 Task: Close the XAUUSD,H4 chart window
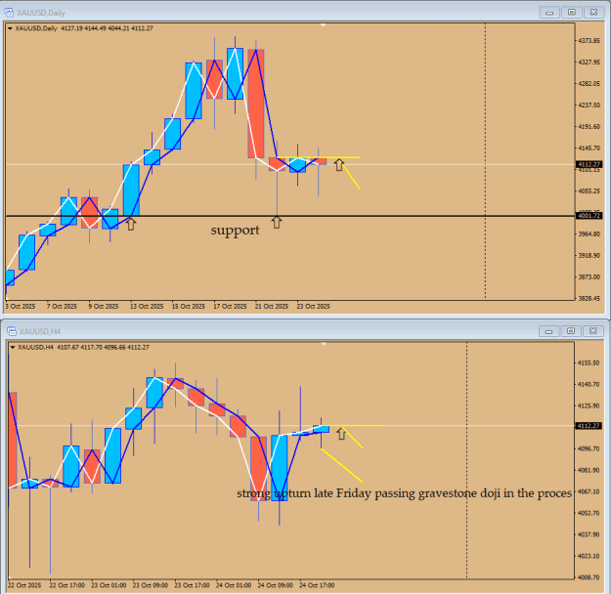[592, 331]
